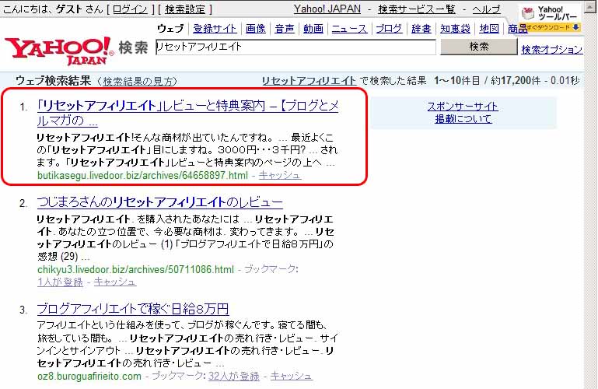Open キャッシュ link of chikyu3 result
The height and width of the screenshot is (389, 598).
[x=115, y=282]
